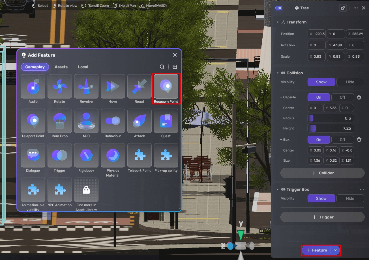Switch to the Assets tab
This screenshot has height=260, width=369.
click(x=61, y=67)
